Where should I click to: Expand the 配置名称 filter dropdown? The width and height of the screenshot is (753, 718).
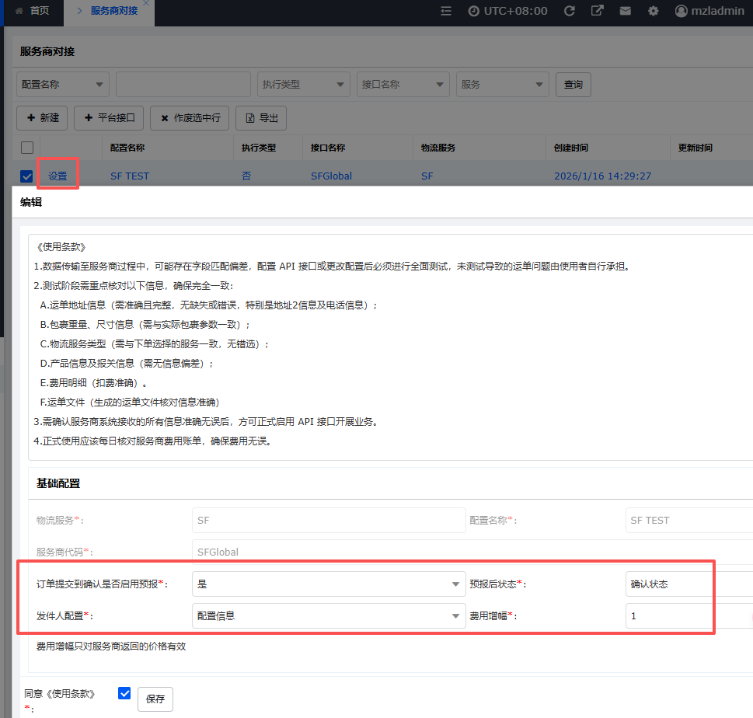(63, 85)
